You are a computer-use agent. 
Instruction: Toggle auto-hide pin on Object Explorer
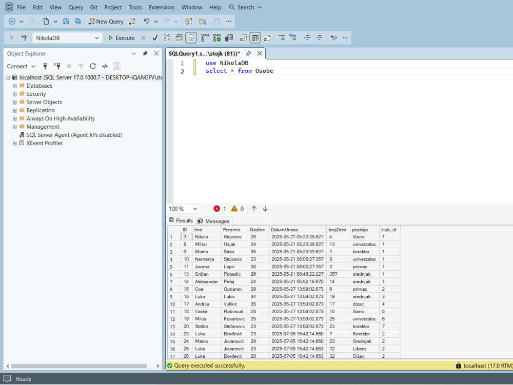click(x=145, y=54)
